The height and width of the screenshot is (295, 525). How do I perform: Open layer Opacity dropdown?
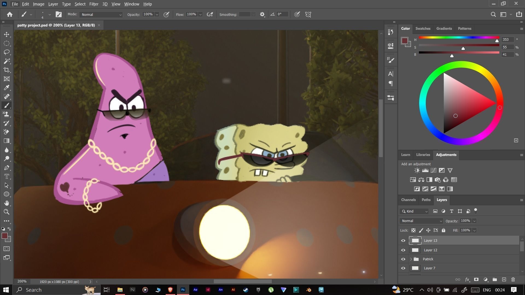click(x=474, y=221)
